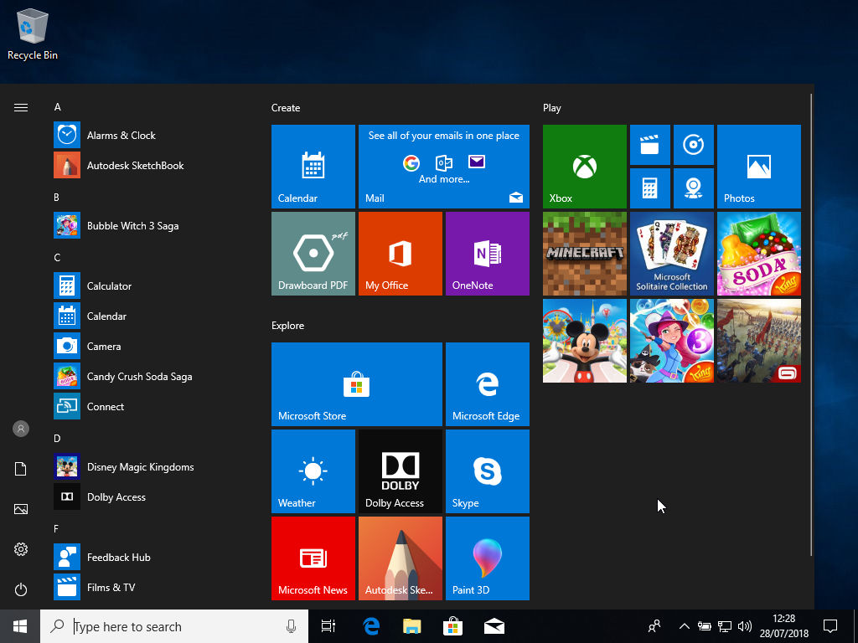Open the Action Center notifications
This screenshot has width=858, height=643.
[x=830, y=626]
